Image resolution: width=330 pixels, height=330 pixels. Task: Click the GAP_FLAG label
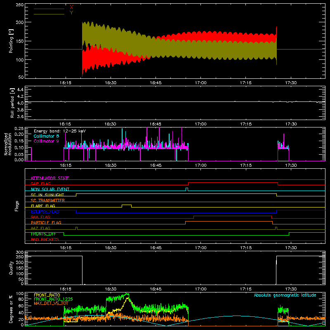40,184
